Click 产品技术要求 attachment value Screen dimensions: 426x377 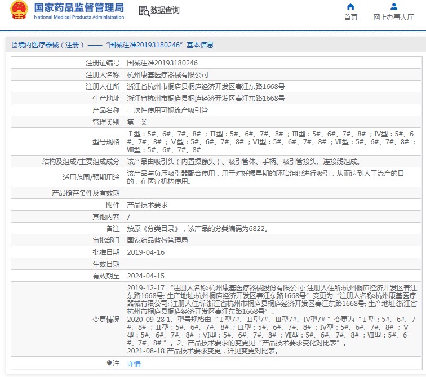click(x=147, y=205)
